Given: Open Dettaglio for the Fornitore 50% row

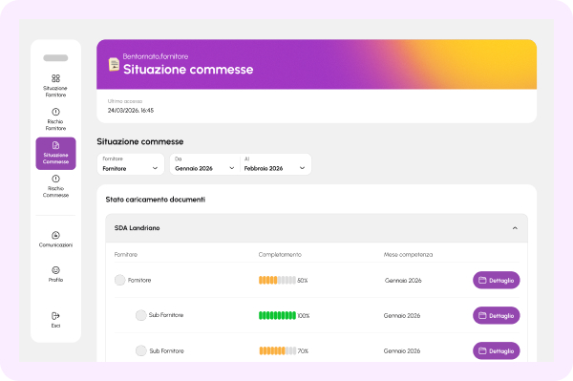Looking at the screenshot, I should tap(497, 280).
